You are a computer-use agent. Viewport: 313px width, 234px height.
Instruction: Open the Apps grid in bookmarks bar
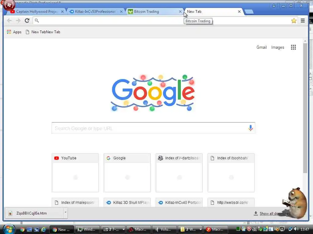pyautogui.click(x=14, y=32)
